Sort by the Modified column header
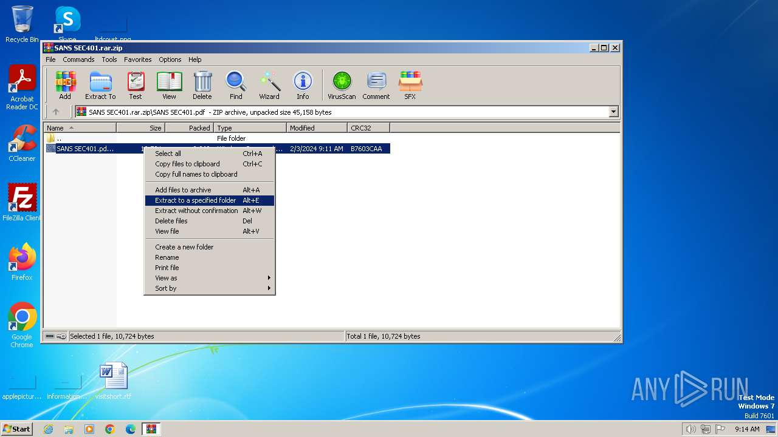The width and height of the screenshot is (778, 437). pos(317,128)
